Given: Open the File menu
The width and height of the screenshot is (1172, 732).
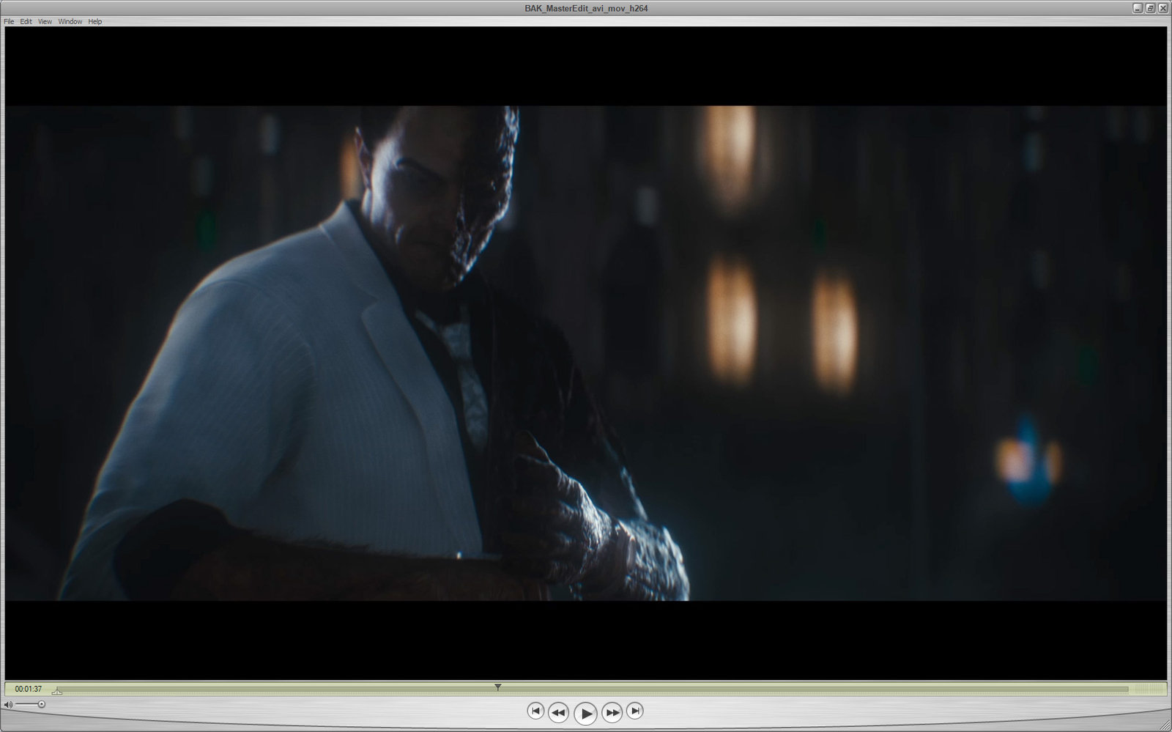Looking at the screenshot, I should (9, 22).
